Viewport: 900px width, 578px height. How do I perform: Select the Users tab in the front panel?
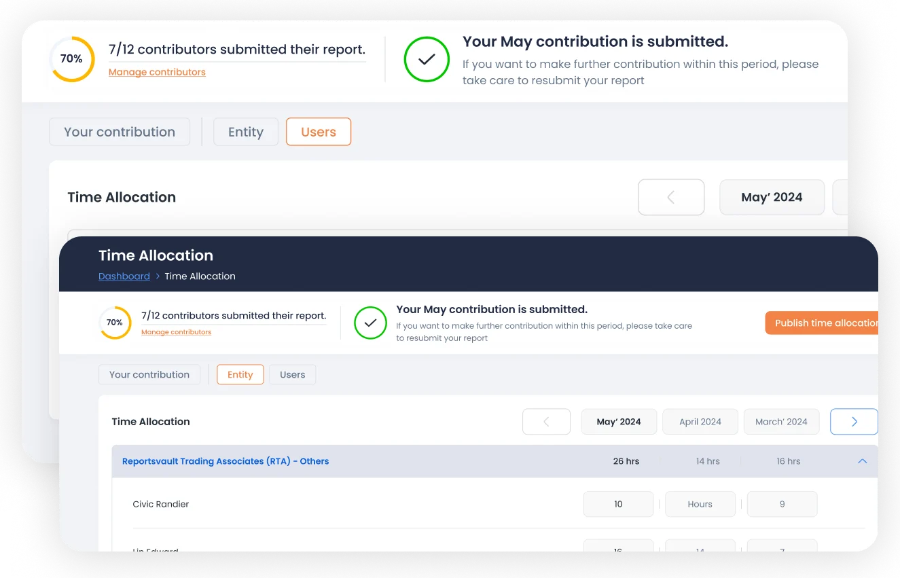293,375
